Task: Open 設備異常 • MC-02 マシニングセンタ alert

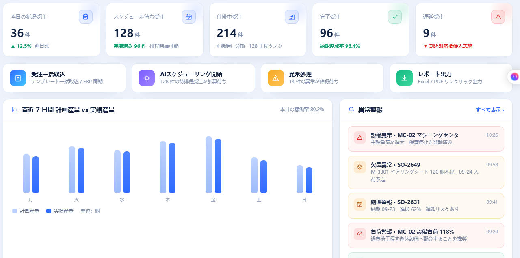Action: (426, 139)
